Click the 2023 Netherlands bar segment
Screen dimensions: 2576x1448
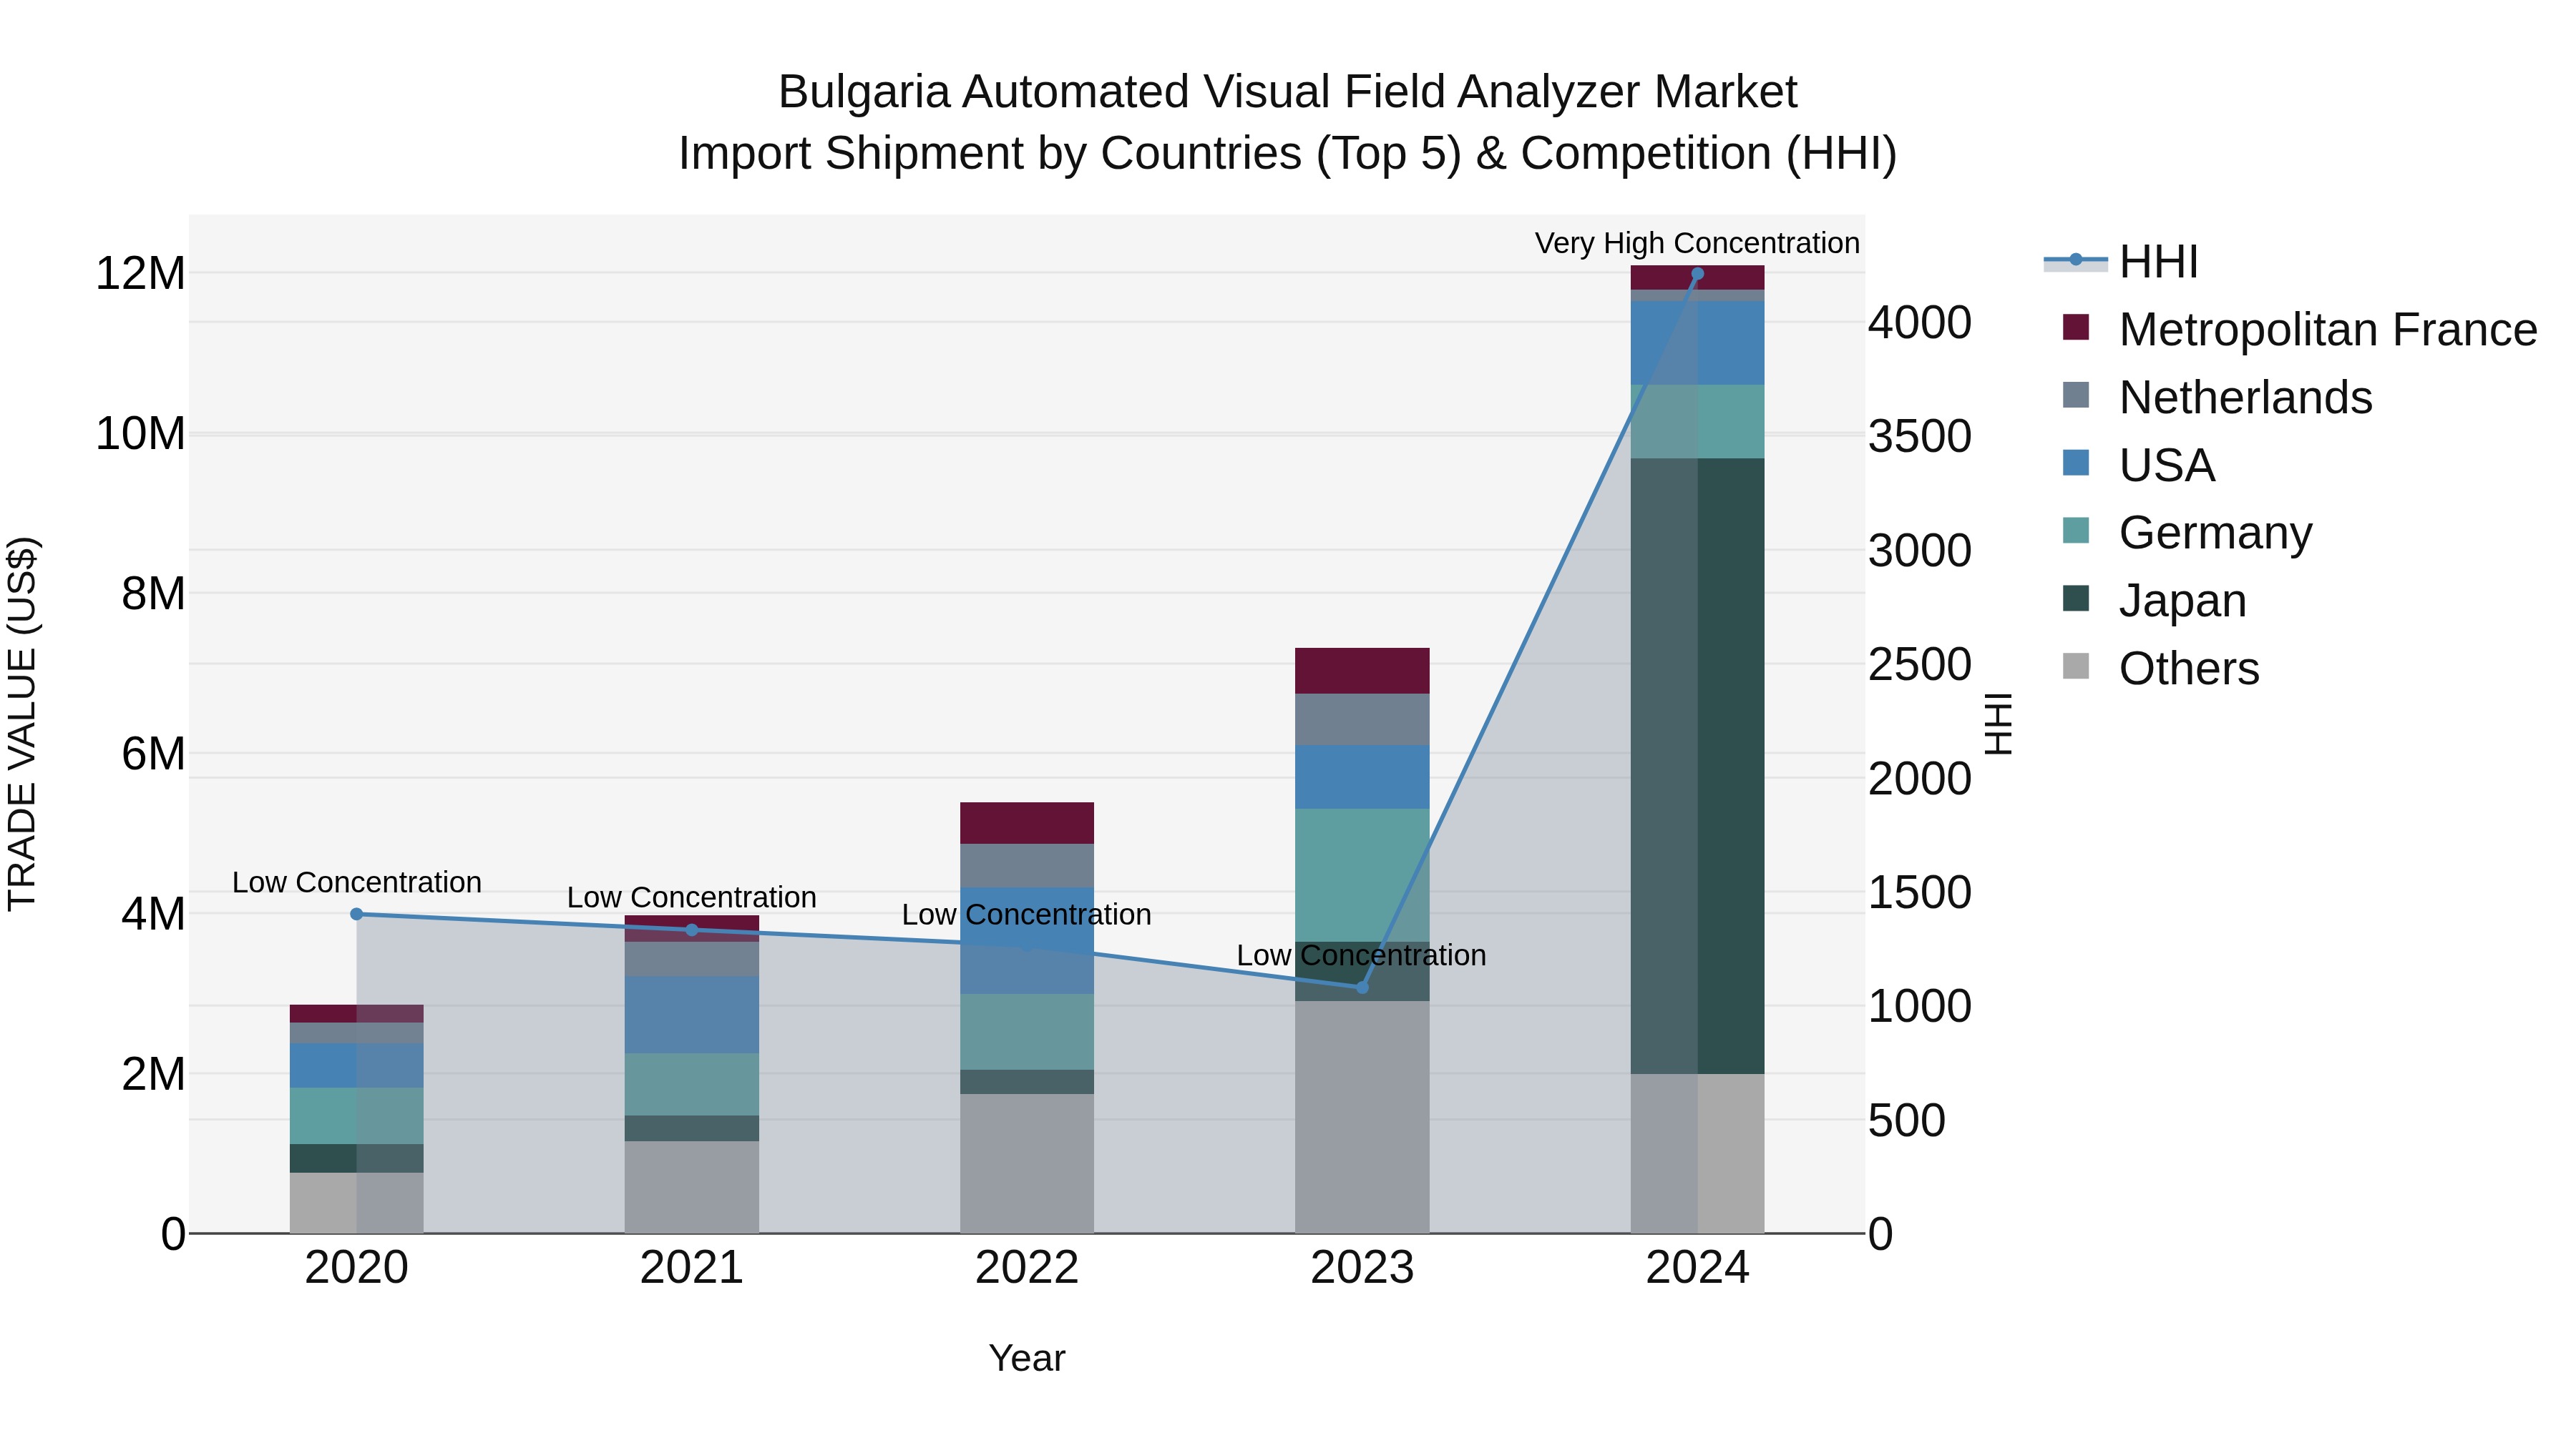tap(1362, 719)
